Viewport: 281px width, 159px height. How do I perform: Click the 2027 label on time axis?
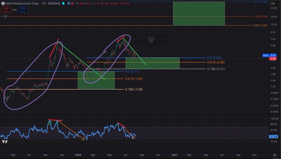(174, 155)
